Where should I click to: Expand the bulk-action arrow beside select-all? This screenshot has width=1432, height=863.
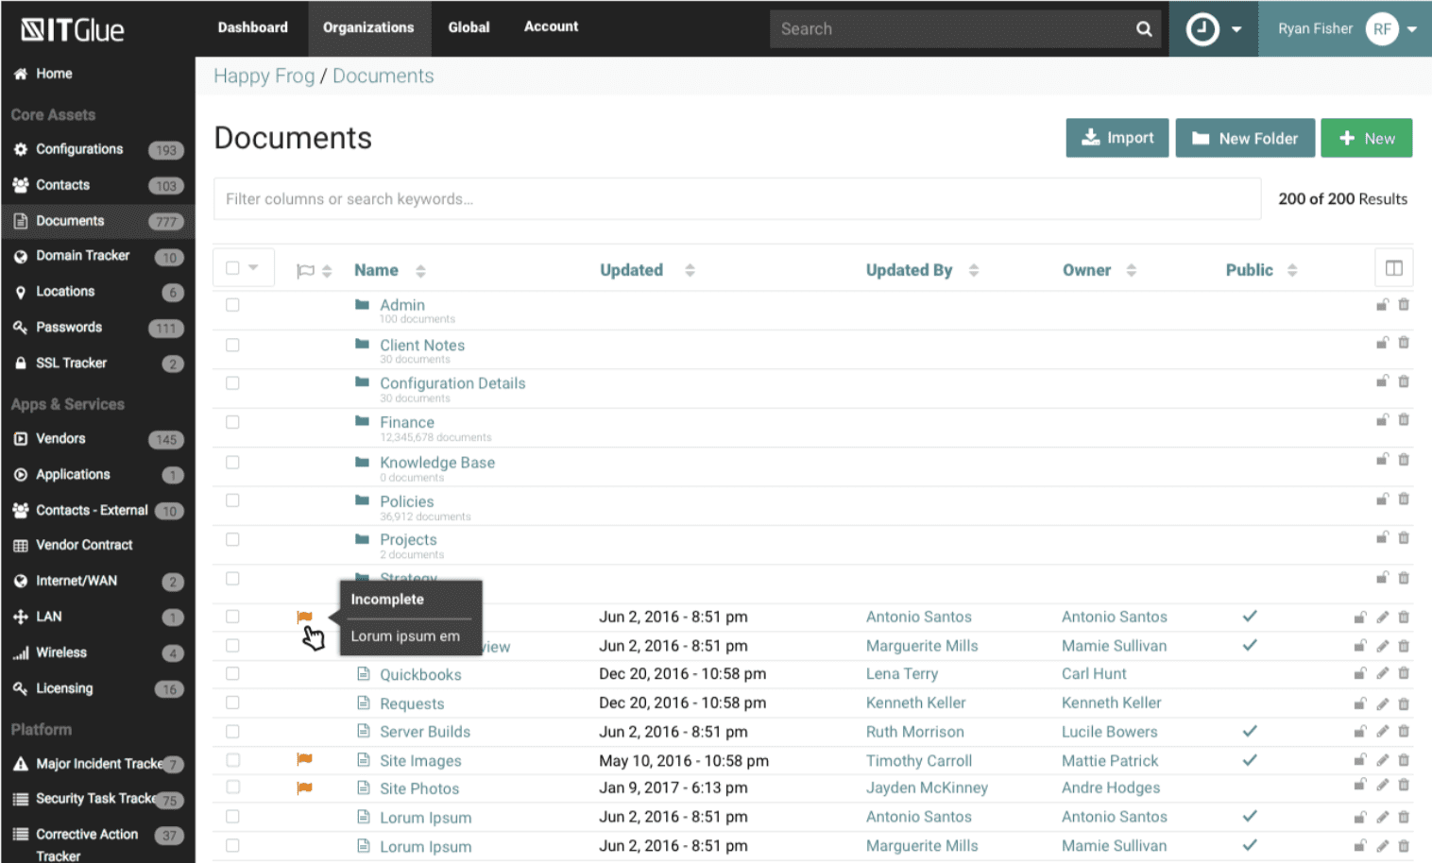point(252,267)
